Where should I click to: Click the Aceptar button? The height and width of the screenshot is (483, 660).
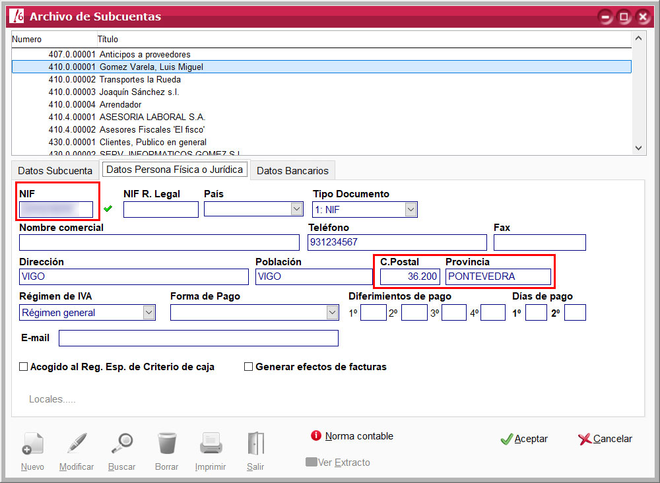[x=524, y=439]
